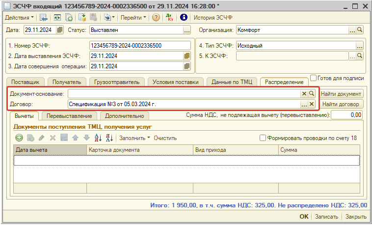Switch to the Условия поставки tab

[x=176, y=82]
